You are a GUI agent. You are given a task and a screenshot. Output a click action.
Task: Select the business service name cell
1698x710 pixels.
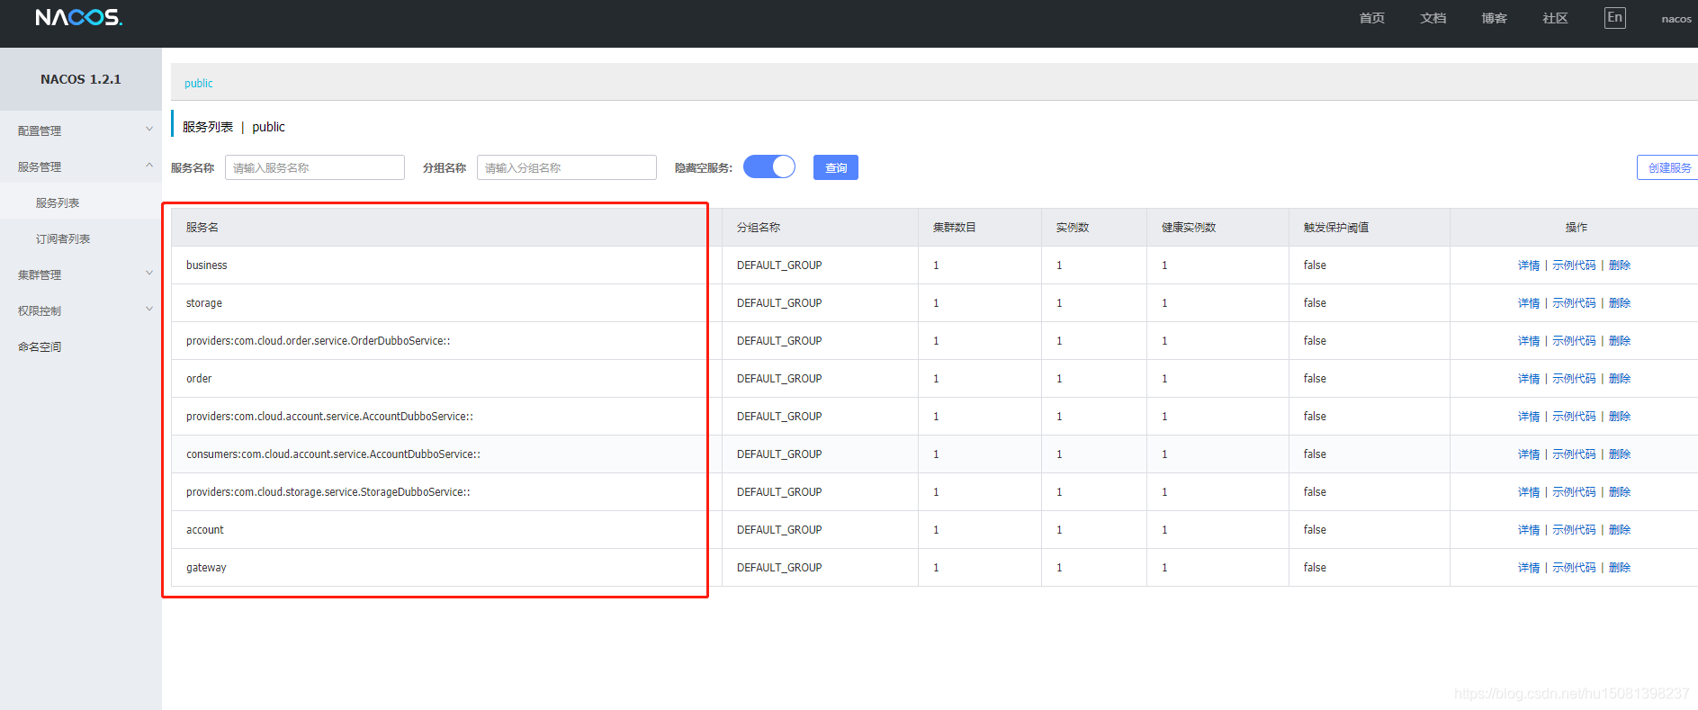coord(446,265)
